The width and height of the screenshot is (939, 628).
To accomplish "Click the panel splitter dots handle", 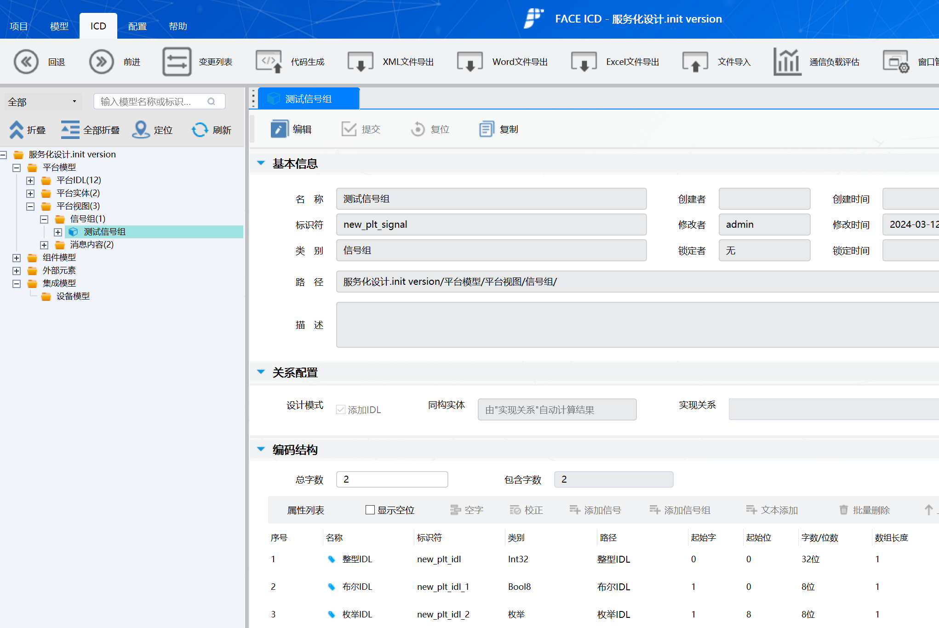I will point(253,98).
